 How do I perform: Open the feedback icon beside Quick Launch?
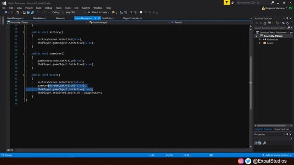233,2
